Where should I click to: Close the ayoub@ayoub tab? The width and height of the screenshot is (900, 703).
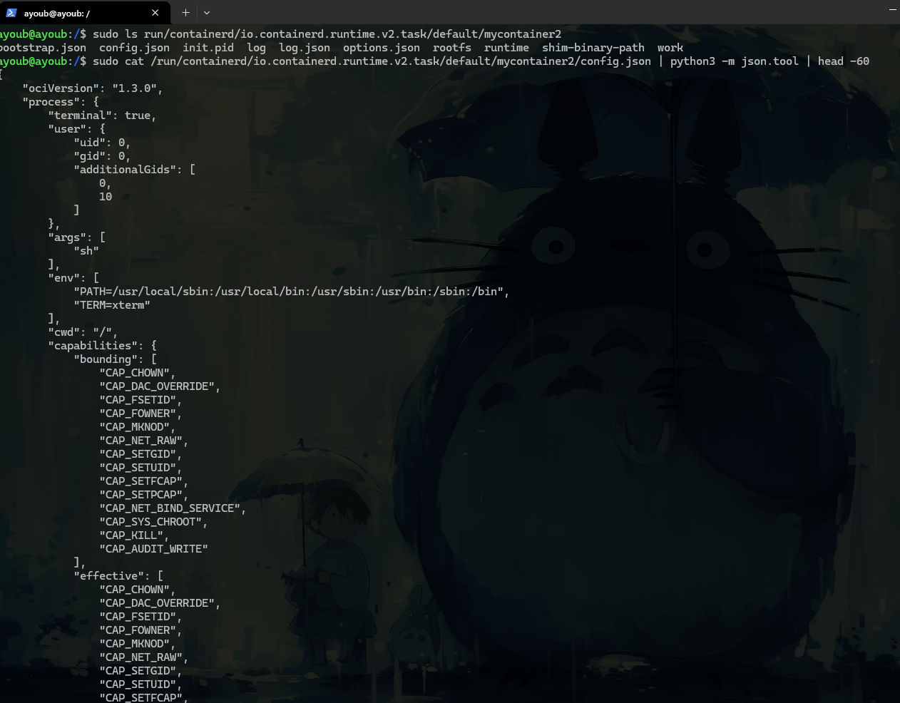[x=155, y=13]
